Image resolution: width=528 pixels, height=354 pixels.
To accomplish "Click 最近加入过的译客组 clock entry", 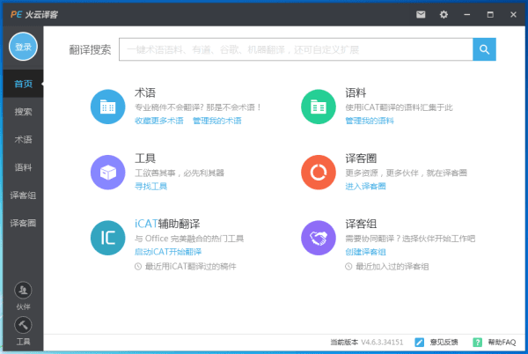I will (387, 267).
